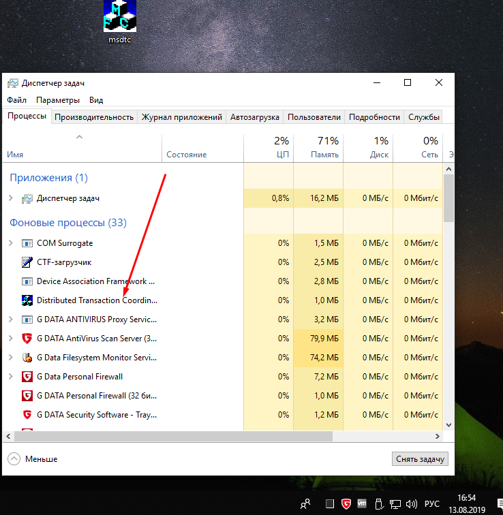Open the msdtc desktop icon
This screenshot has width=503, height=515.
119,22
